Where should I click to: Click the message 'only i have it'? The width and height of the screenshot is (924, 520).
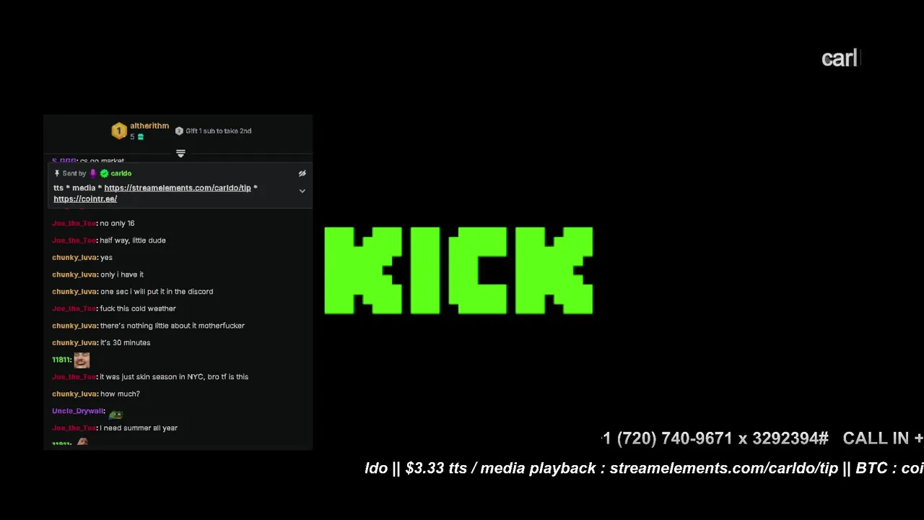pyautogui.click(x=122, y=274)
